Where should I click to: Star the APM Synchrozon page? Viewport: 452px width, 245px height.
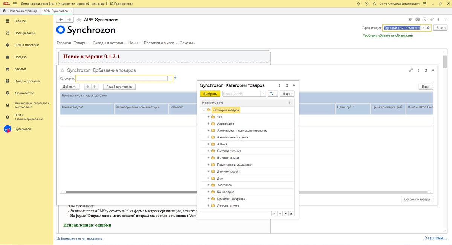[79, 20]
